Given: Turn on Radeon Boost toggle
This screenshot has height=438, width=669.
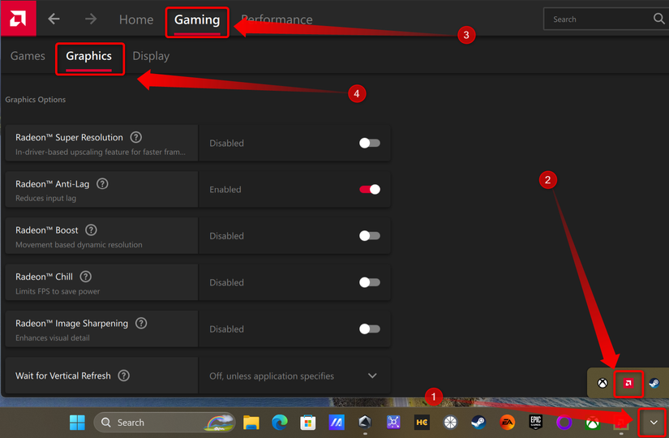Looking at the screenshot, I should (x=370, y=236).
